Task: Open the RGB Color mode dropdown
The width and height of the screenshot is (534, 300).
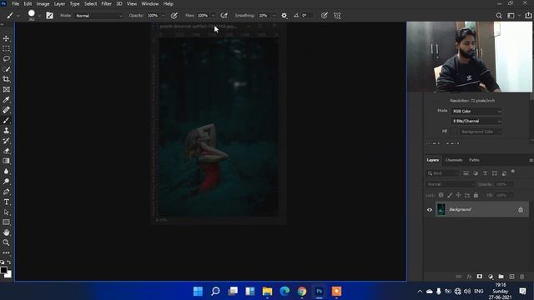Action: (x=476, y=111)
